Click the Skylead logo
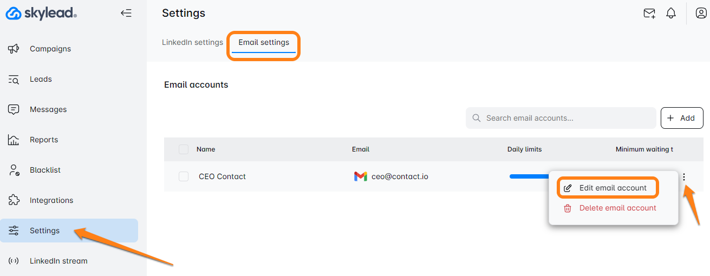The height and width of the screenshot is (276, 710). click(41, 14)
